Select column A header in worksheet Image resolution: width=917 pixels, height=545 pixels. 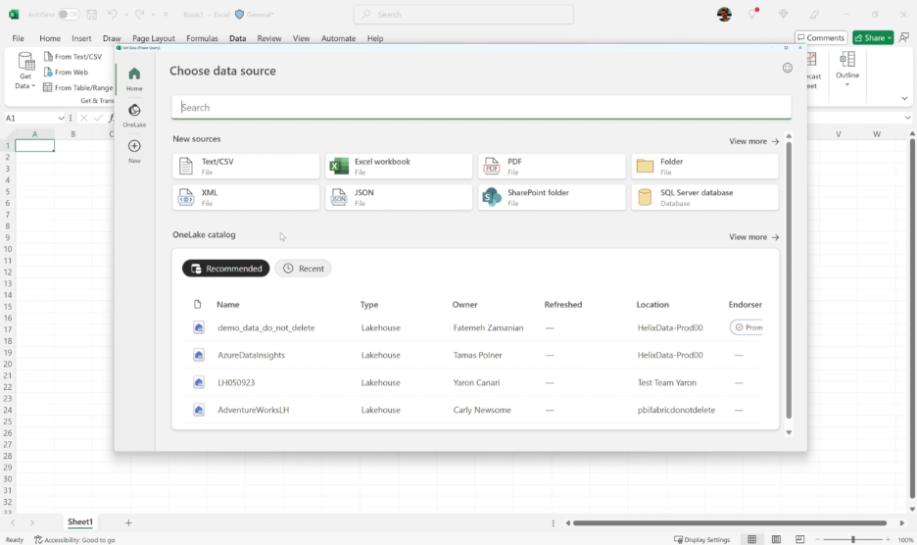(34, 134)
